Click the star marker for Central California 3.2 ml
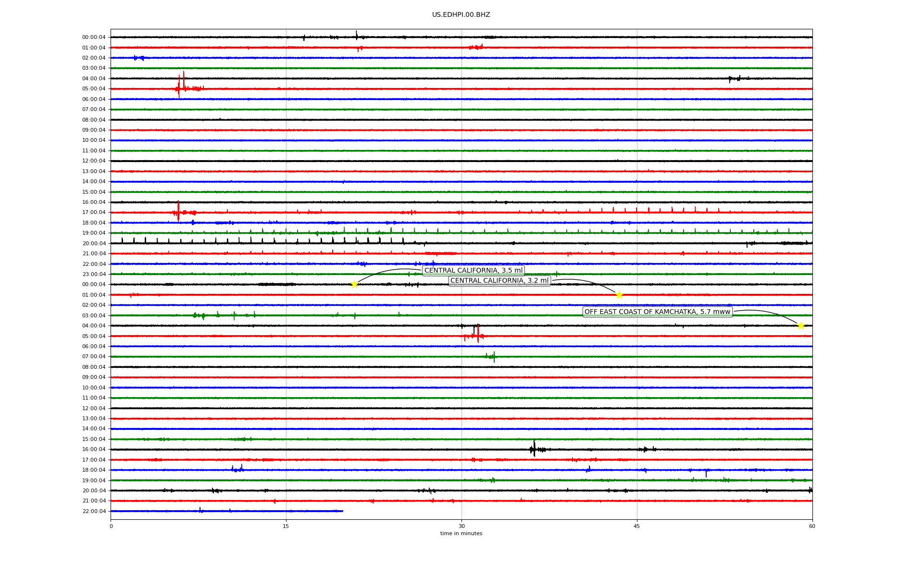923x577 pixels. [619, 295]
